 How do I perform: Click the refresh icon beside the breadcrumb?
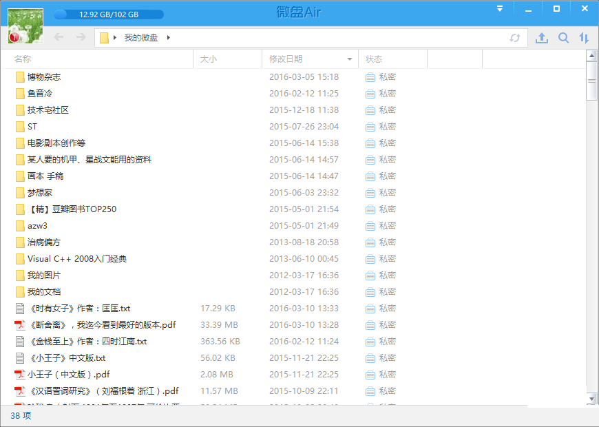[x=514, y=37]
